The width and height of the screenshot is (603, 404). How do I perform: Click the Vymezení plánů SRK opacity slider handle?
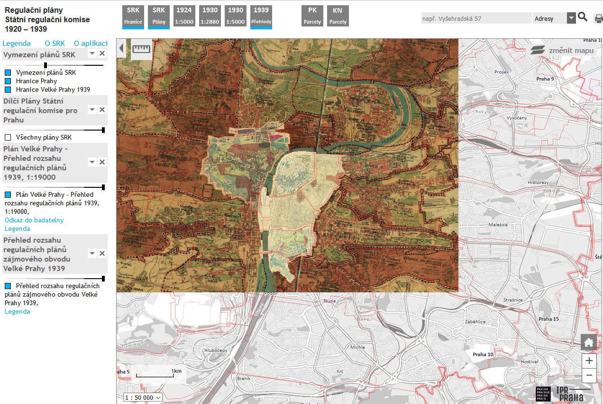(46, 65)
